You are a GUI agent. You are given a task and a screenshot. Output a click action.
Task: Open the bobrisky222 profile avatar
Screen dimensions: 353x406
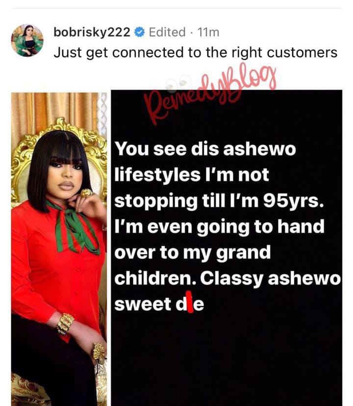coord(27,40)
